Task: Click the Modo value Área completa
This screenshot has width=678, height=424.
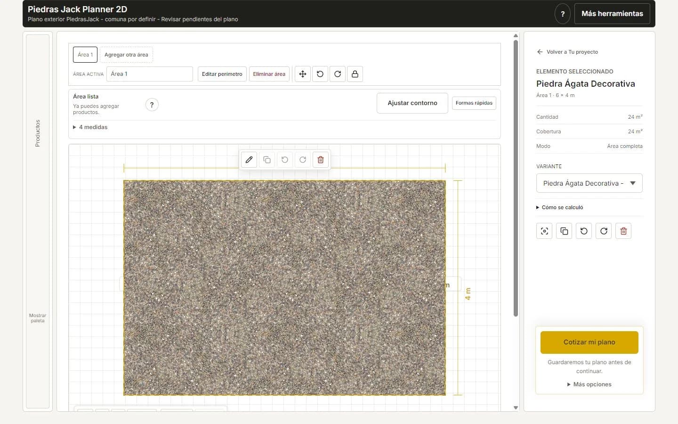Action: 625,146
